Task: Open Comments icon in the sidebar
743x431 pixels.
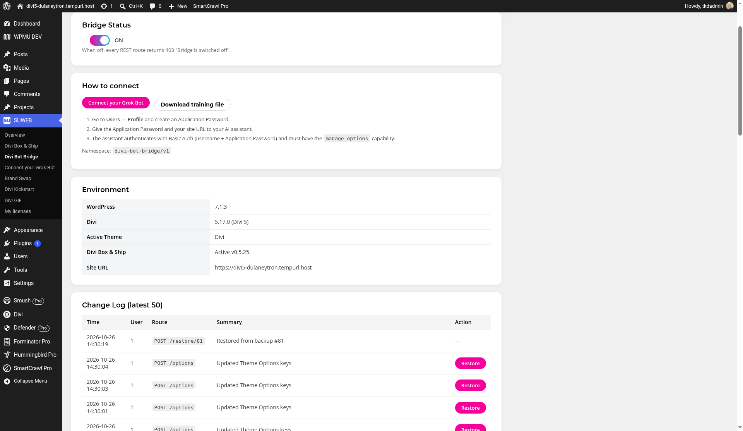Action: click(7, 94)
